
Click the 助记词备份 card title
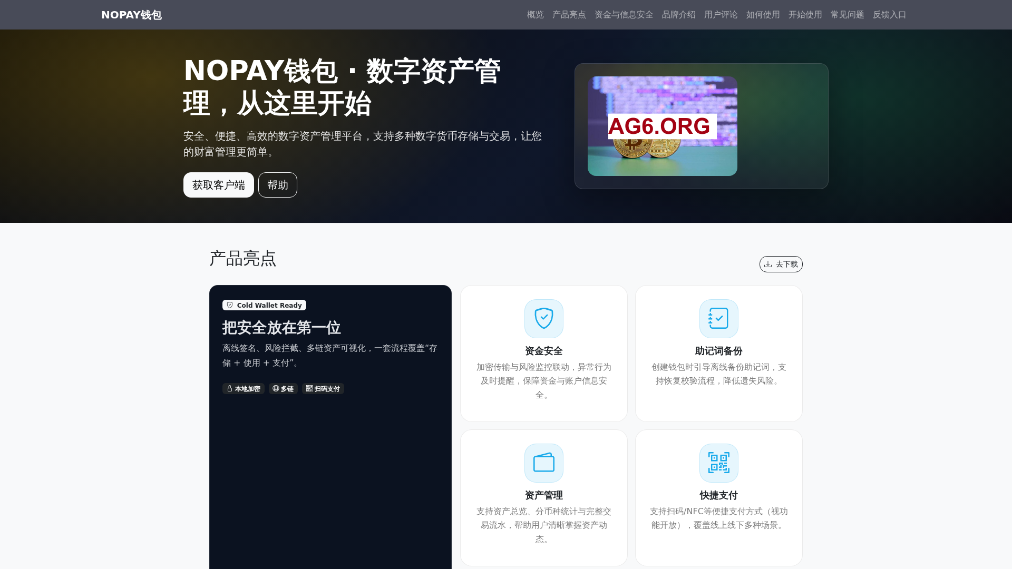click(719, 351)
